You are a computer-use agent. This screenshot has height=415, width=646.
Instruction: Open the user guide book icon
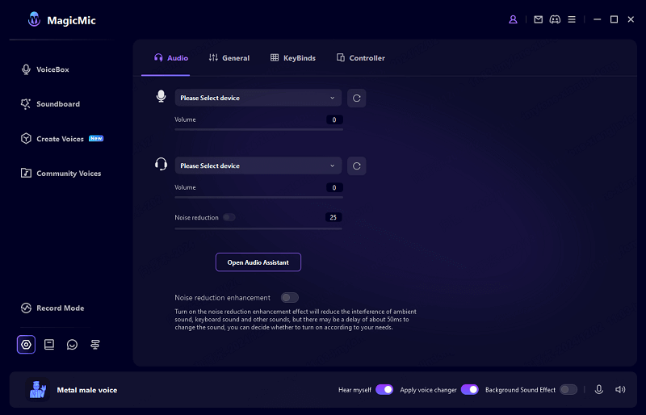pos(49,345)
